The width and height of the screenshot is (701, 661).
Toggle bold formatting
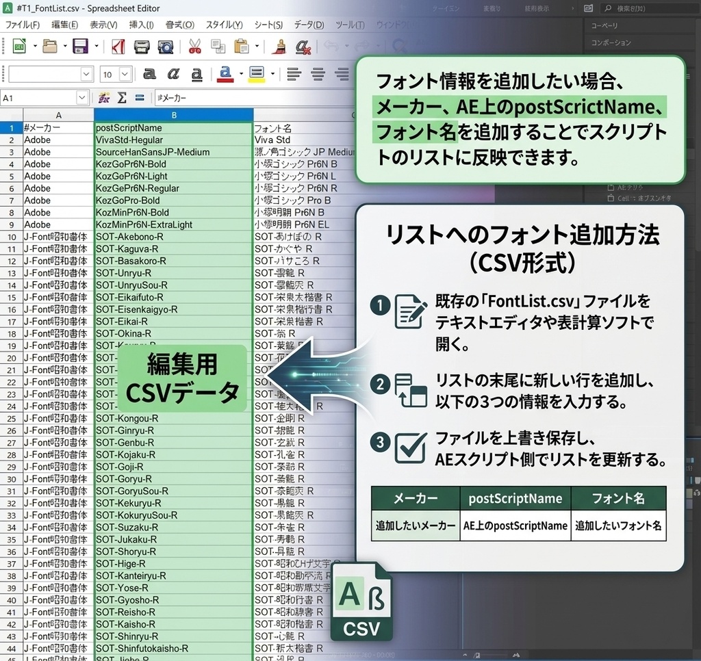point(149,74)
